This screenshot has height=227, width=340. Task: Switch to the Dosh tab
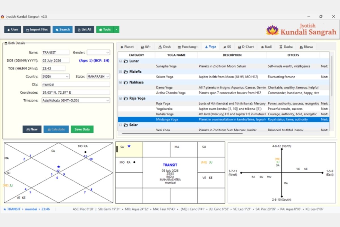(164, 47)
